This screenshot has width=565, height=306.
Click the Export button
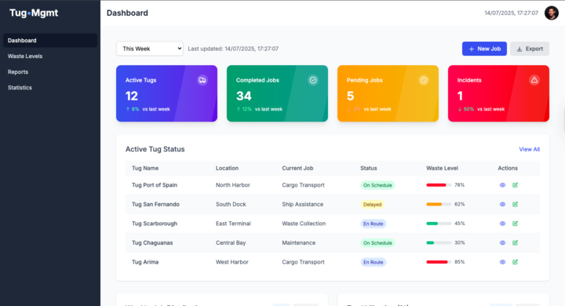coord(530,49)
